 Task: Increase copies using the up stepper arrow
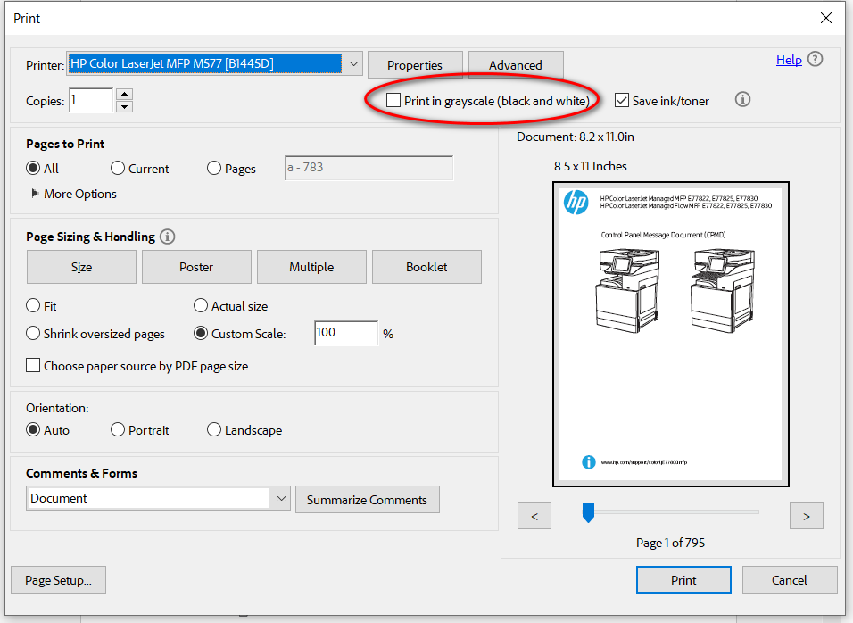tap(125, 93)
